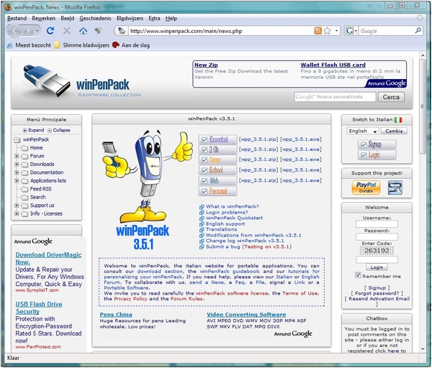Open the winPenPack Quickstart link

point(234,218)
